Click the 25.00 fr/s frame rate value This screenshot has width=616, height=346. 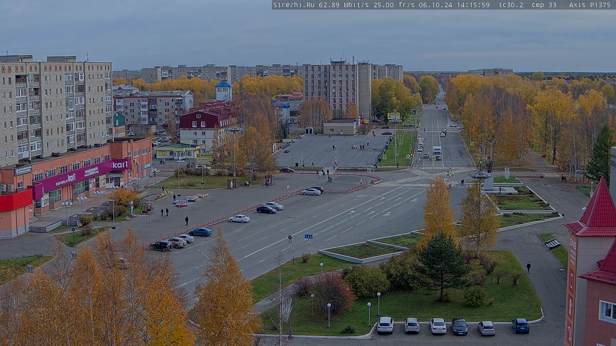[394, 5]
